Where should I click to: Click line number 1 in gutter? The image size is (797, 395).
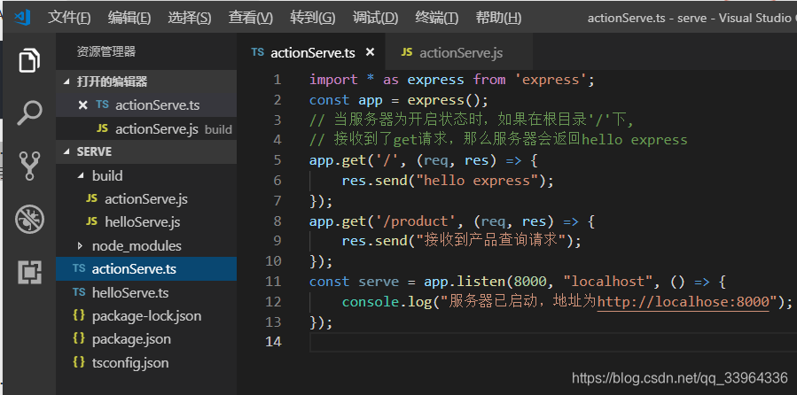pyautogui.click(x=277, y=80)
